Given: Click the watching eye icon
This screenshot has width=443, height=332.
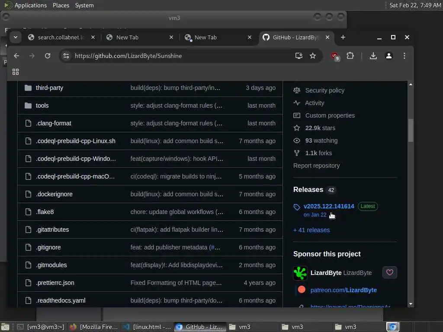Looking at the screenshot, I should [297, 140].
